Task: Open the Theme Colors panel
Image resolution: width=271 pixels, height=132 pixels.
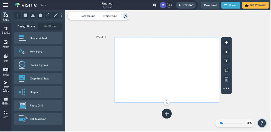Action: point(6,86)
